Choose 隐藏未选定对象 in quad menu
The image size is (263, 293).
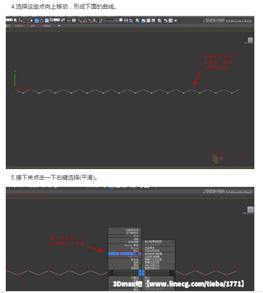click(x=153, y=259)
